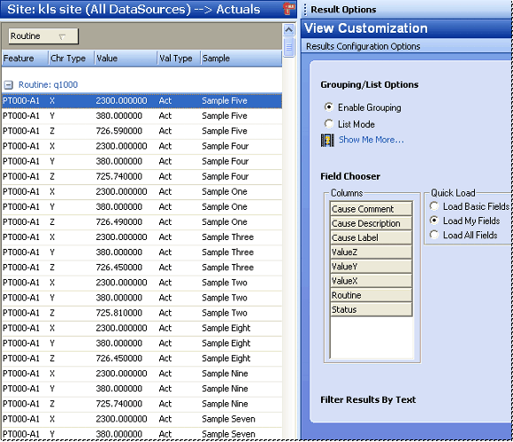Select Load My Fields radio button
513x442 pixels.
point(433,221)
